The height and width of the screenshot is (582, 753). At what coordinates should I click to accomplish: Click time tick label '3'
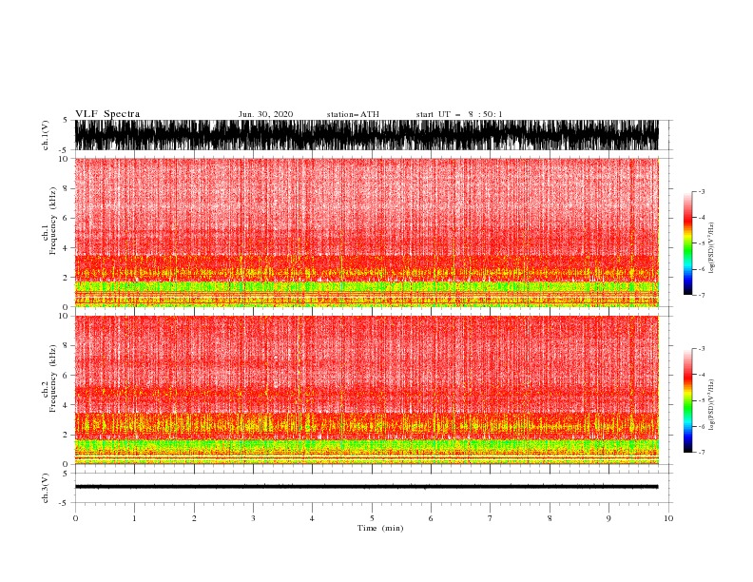click(x=253, y=518)
